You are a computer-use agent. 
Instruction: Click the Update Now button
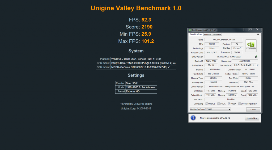252,118
